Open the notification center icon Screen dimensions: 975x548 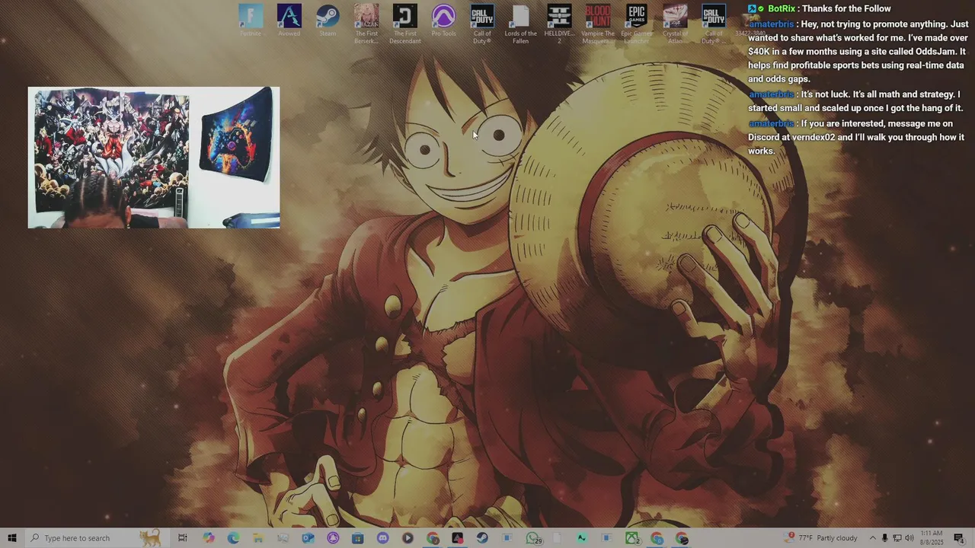click(x=959, y=538)
